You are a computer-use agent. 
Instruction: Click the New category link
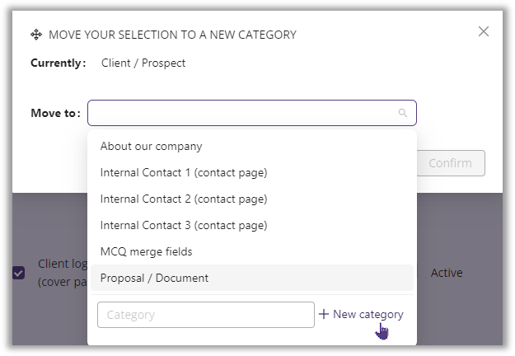(368, 315)
